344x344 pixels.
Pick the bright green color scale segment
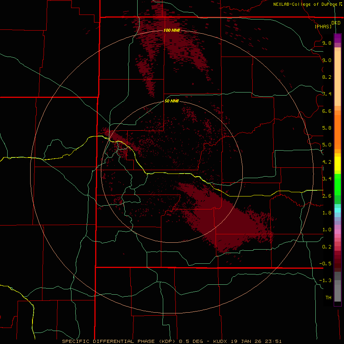click(x=338, y=184)
